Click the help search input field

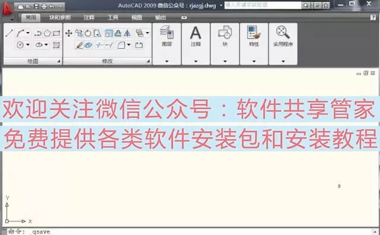click(x=262, y=5)
